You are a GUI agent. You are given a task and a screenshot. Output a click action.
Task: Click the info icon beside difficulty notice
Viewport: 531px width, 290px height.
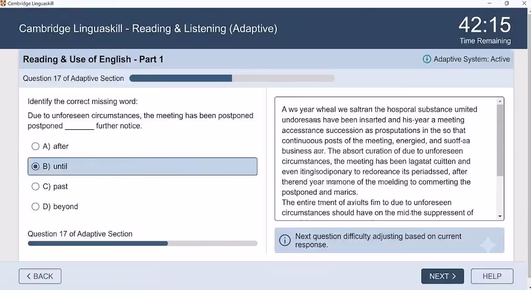point(285,240)
